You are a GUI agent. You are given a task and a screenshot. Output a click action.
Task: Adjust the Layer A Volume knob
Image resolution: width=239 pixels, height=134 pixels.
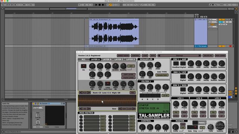click(92, 66)
